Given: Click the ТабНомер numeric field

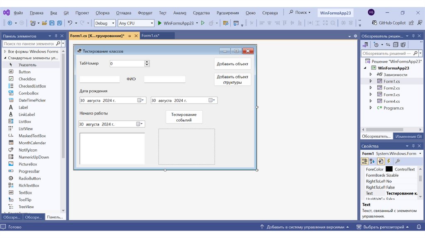Looking at the screenshot, I should click(127, 63).
